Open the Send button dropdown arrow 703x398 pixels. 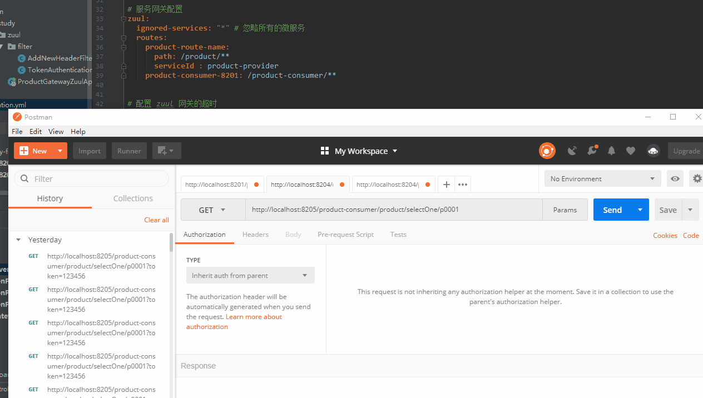(640, 210)
